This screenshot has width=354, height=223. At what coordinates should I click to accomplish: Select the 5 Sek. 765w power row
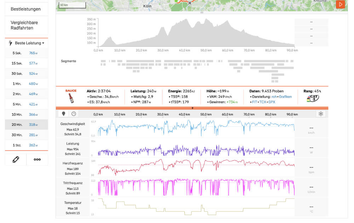coord(27,53)
